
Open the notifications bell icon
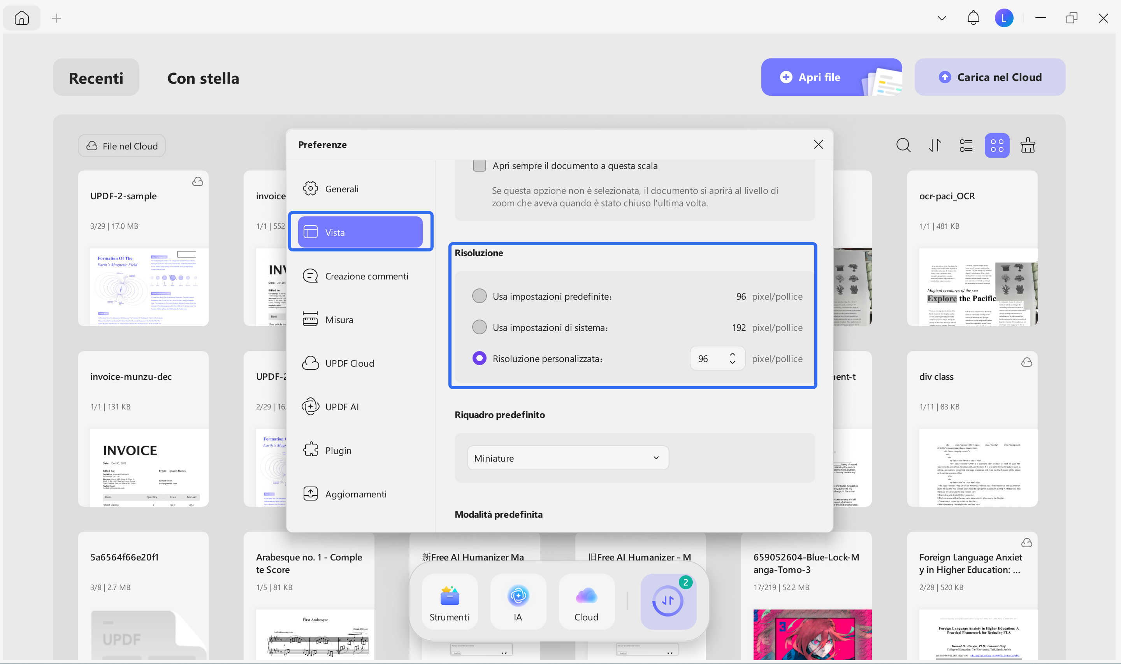[973, 18]
